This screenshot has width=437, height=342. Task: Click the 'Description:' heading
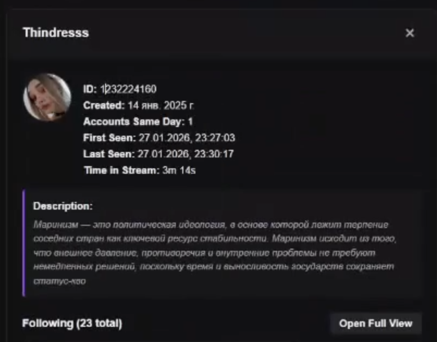[x=63, y=206]
